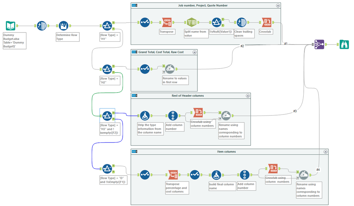Click the Rest of Header columns title
The width and height of the screenshot is (354, 206).
coord(187,96)
